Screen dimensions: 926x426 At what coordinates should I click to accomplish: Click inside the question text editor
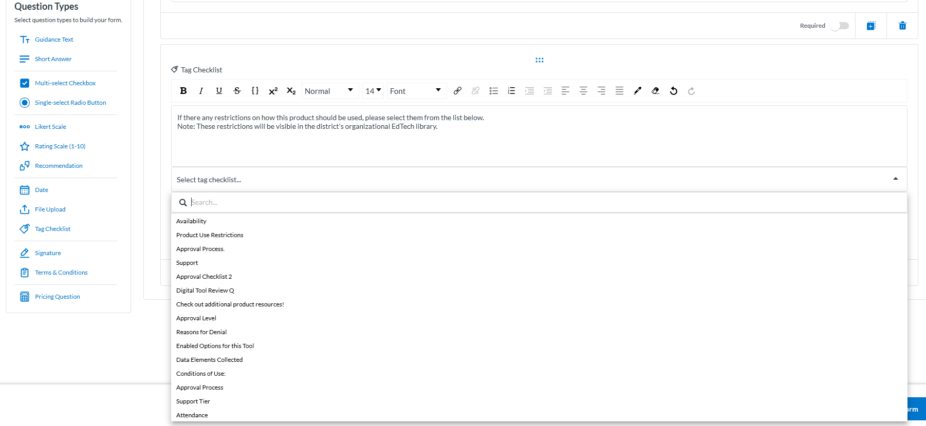tap(539, 136)
